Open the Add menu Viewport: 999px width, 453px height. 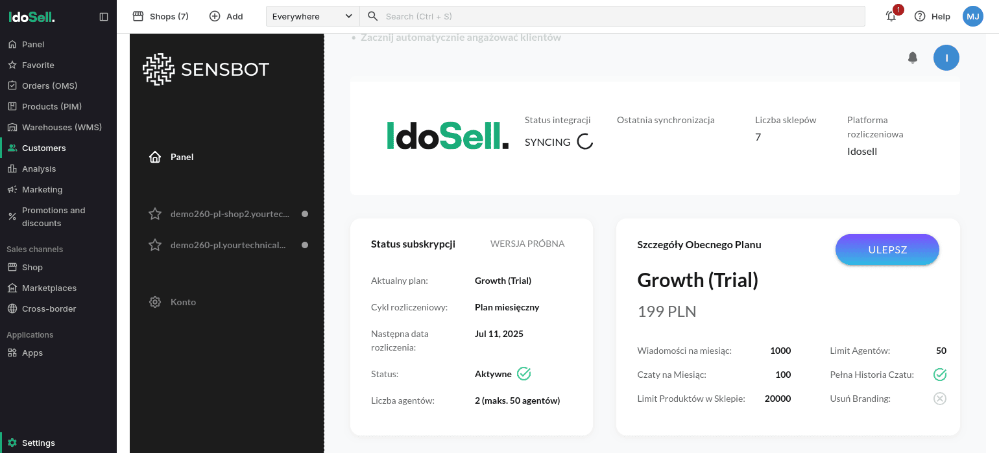click(226, 16)
